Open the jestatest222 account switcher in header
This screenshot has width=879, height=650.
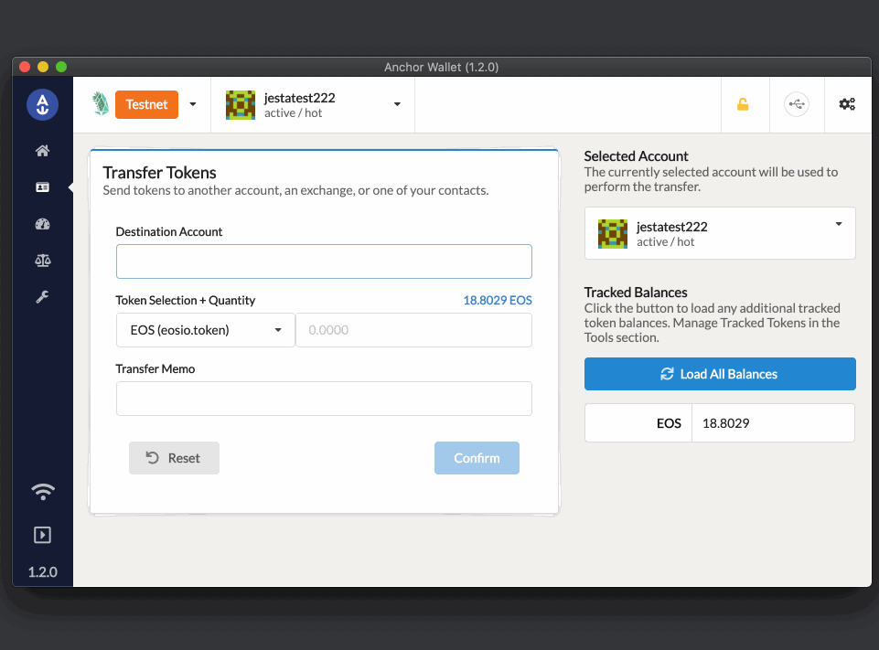pyautogui.click(x=313, y=105)
